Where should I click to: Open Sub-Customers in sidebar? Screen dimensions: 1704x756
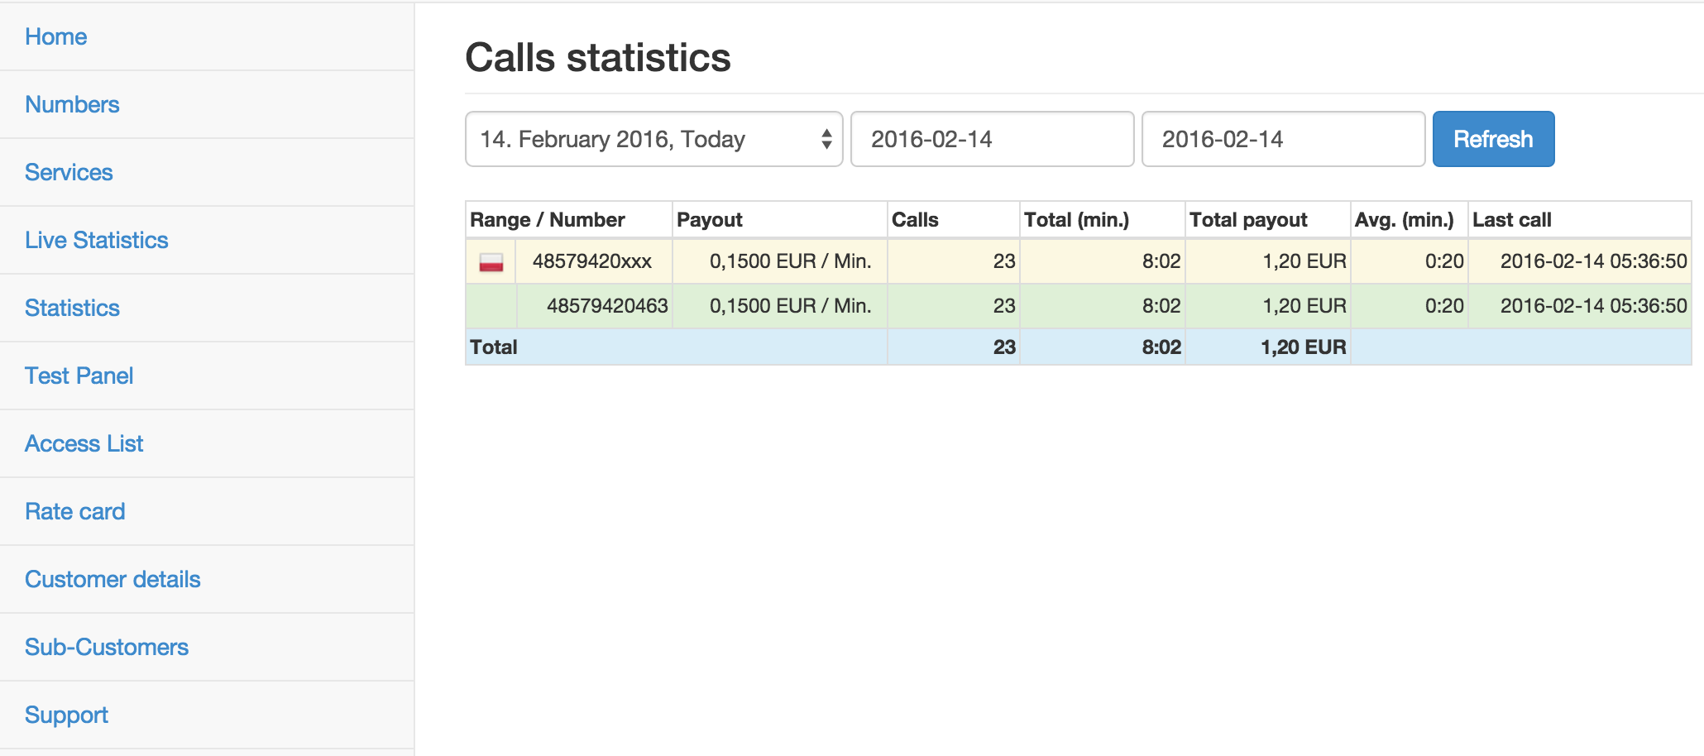coord(107,647)
